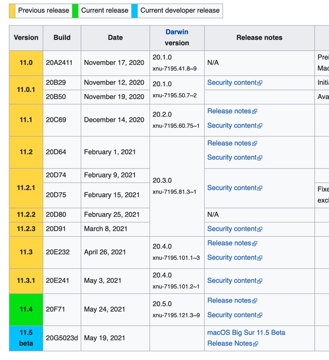
Task: Click the Date column header
Action: coord(115,38)
